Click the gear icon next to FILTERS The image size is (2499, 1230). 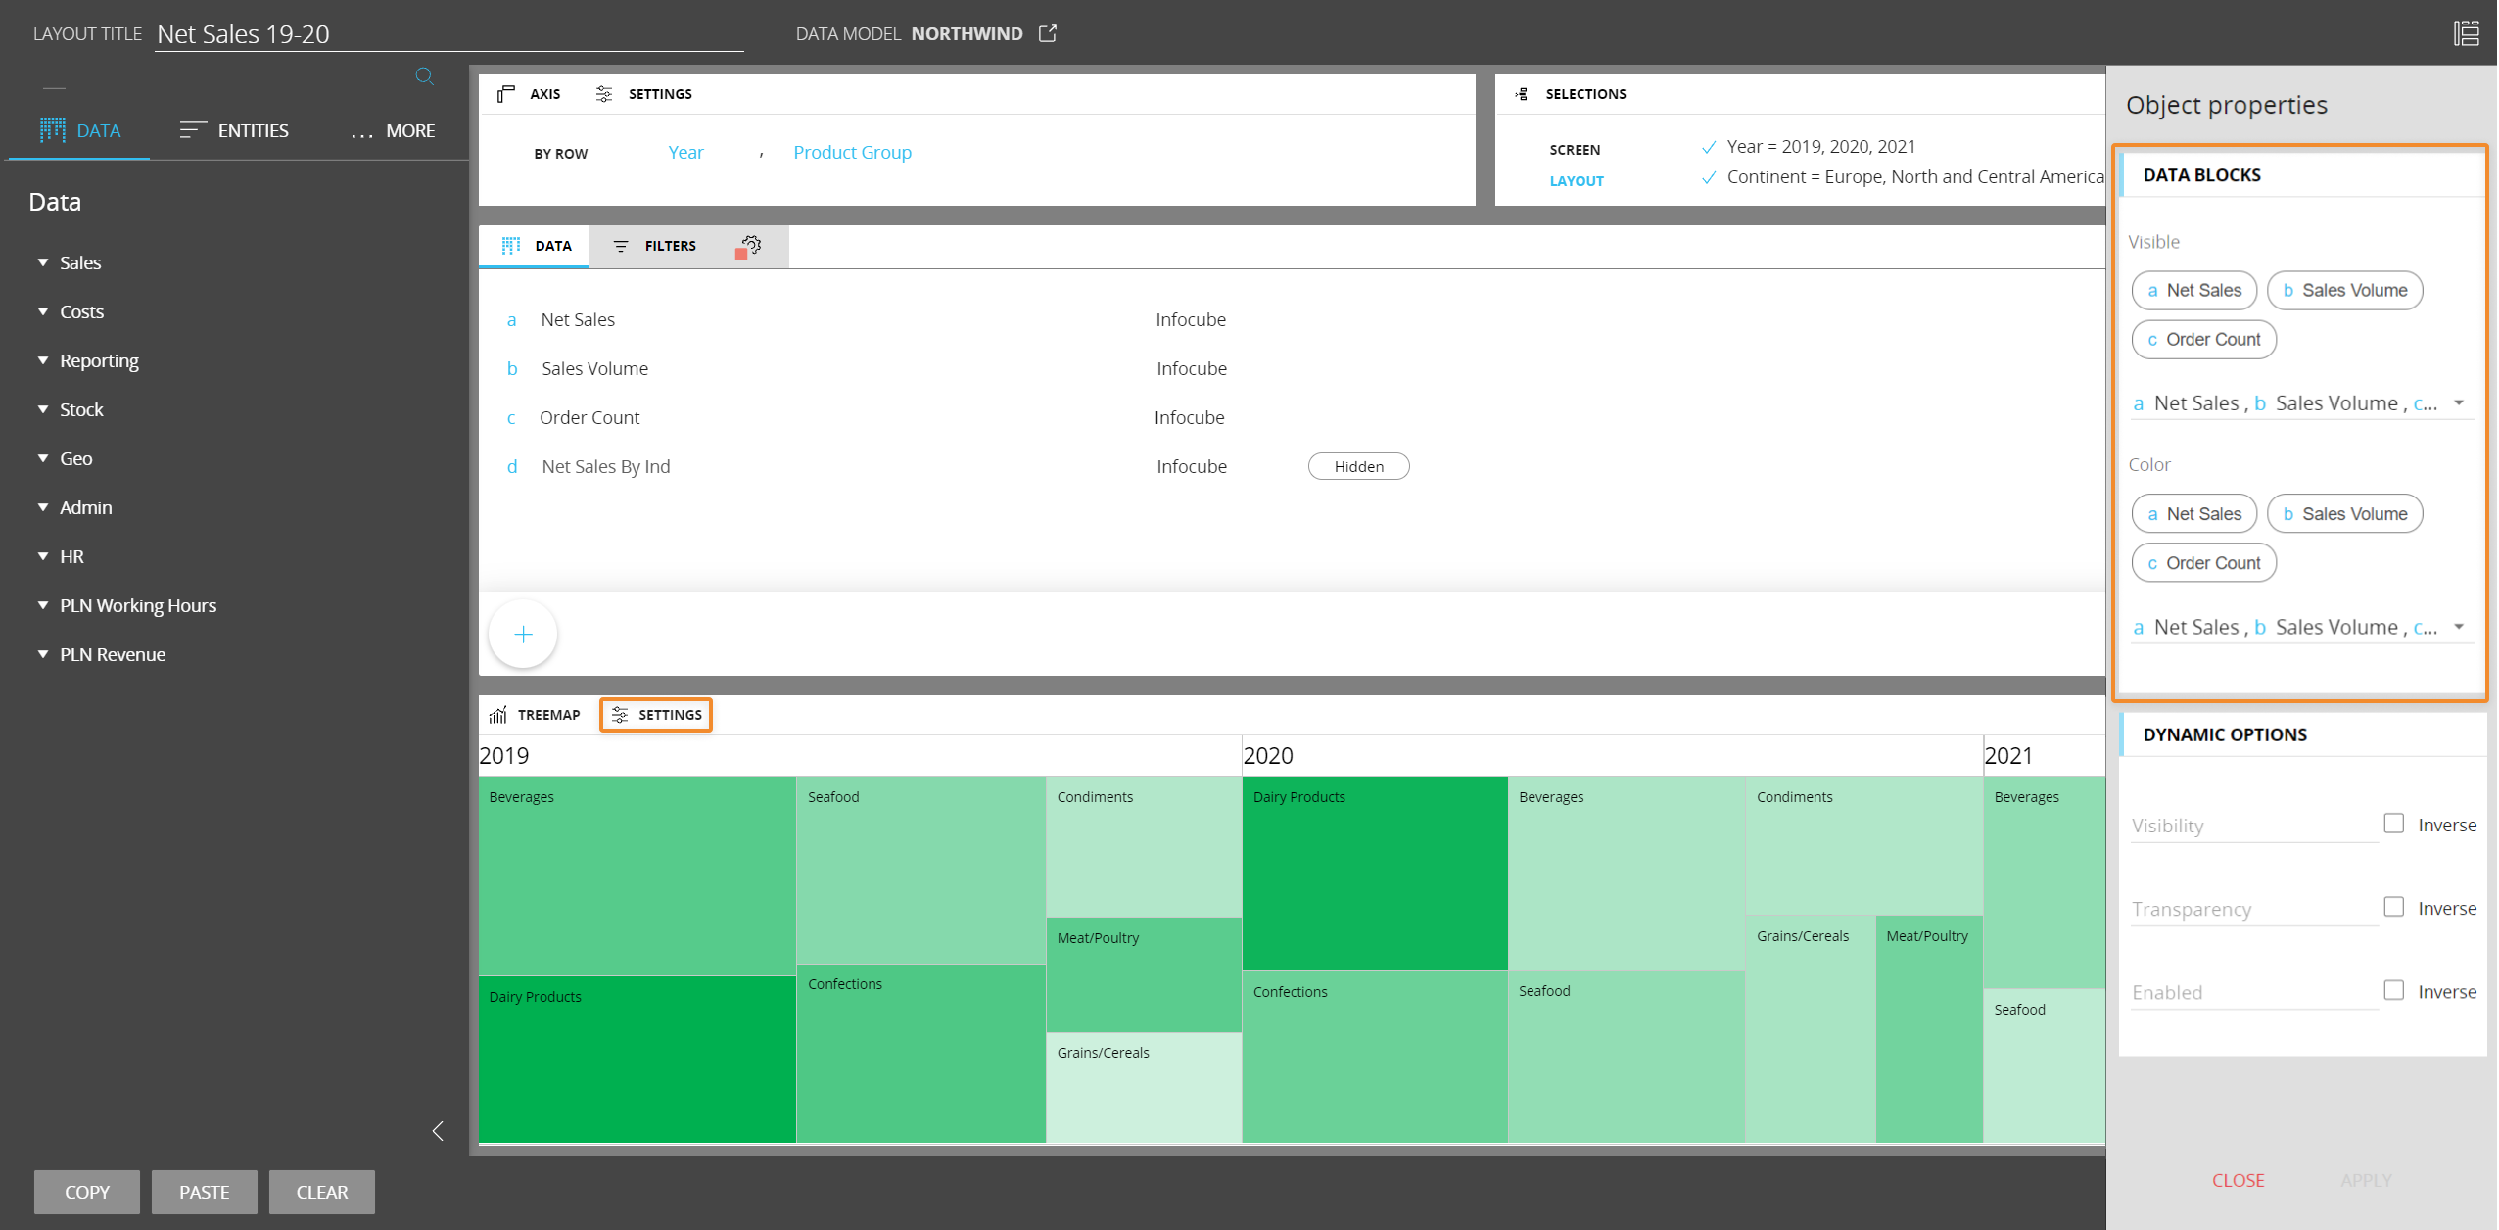click(751, 245)
